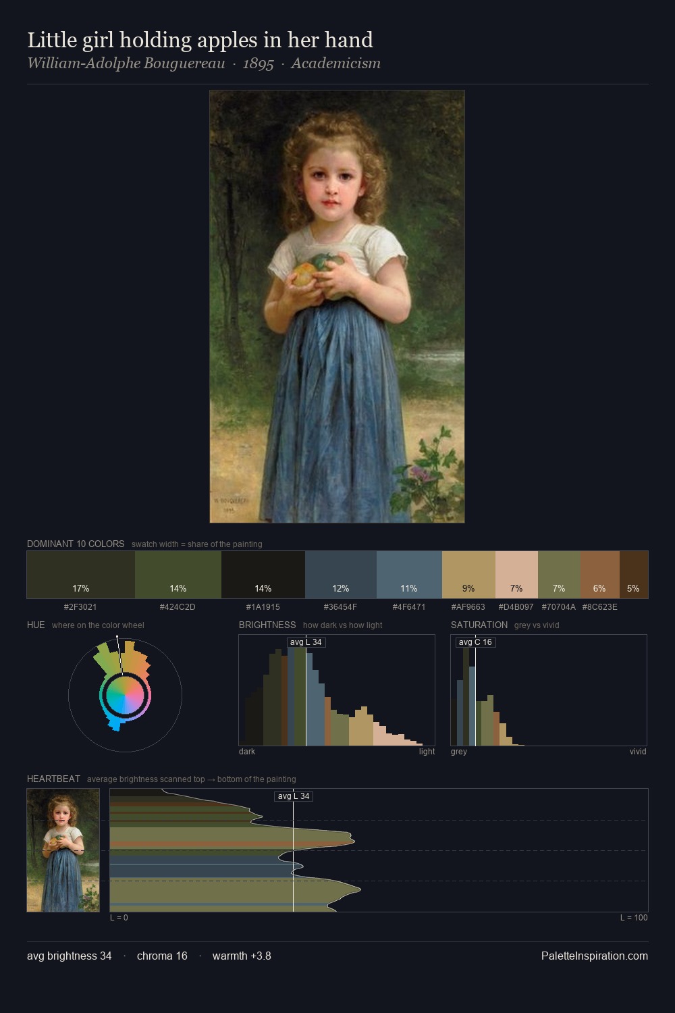Click the brightness histogram chart
The height and width of the screenshot is (1013, 675).
click(x=337, y=690)
